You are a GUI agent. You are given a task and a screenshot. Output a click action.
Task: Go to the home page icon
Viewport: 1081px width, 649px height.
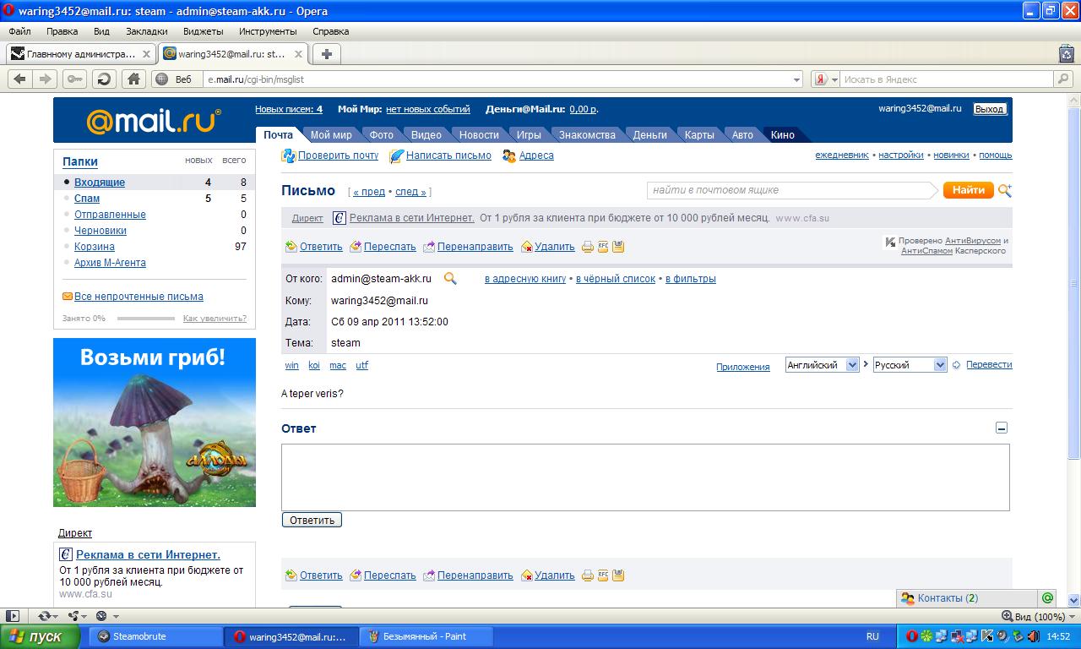click(133, 79)
